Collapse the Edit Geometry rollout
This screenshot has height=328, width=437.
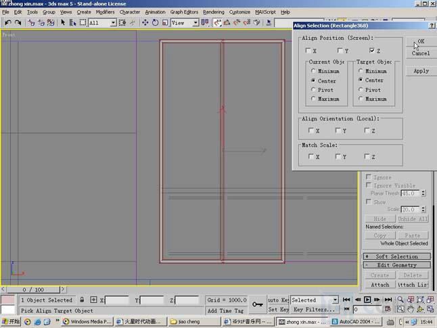[396, 265]
